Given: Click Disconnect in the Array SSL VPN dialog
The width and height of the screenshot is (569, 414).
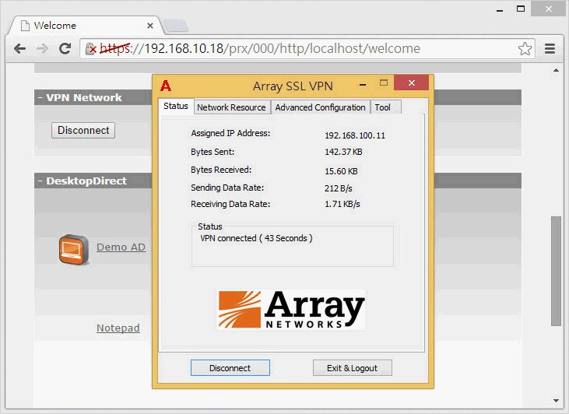Looking at the screenshot, I should 230,368.
